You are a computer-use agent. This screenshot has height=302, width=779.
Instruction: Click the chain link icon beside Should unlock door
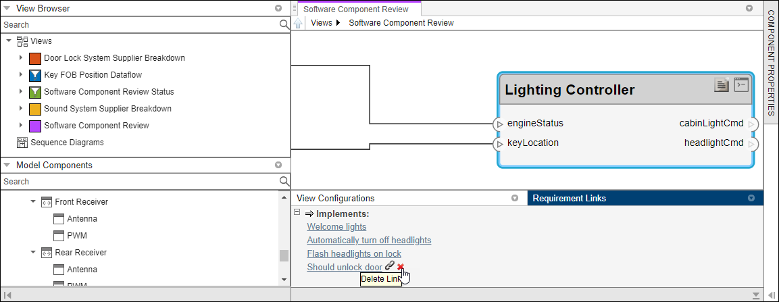tap(390, 266)
